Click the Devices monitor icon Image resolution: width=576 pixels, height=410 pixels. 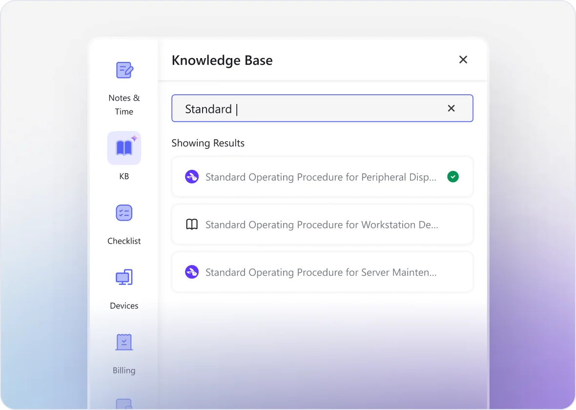point(124,278)
